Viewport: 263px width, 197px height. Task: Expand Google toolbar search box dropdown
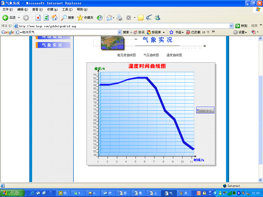(x=119, y=32)
